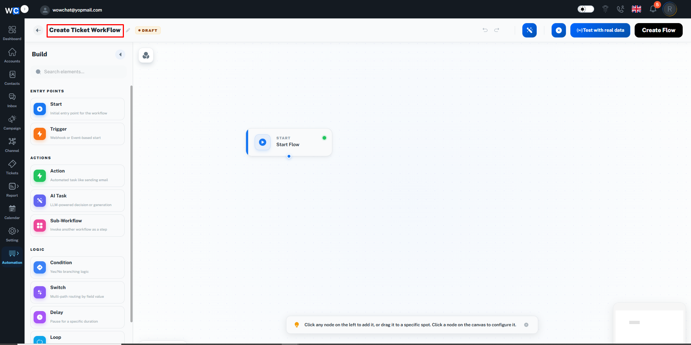Open the Inbox sidebar item
This screenshot has height=345, width=691.
coord(12,100)
